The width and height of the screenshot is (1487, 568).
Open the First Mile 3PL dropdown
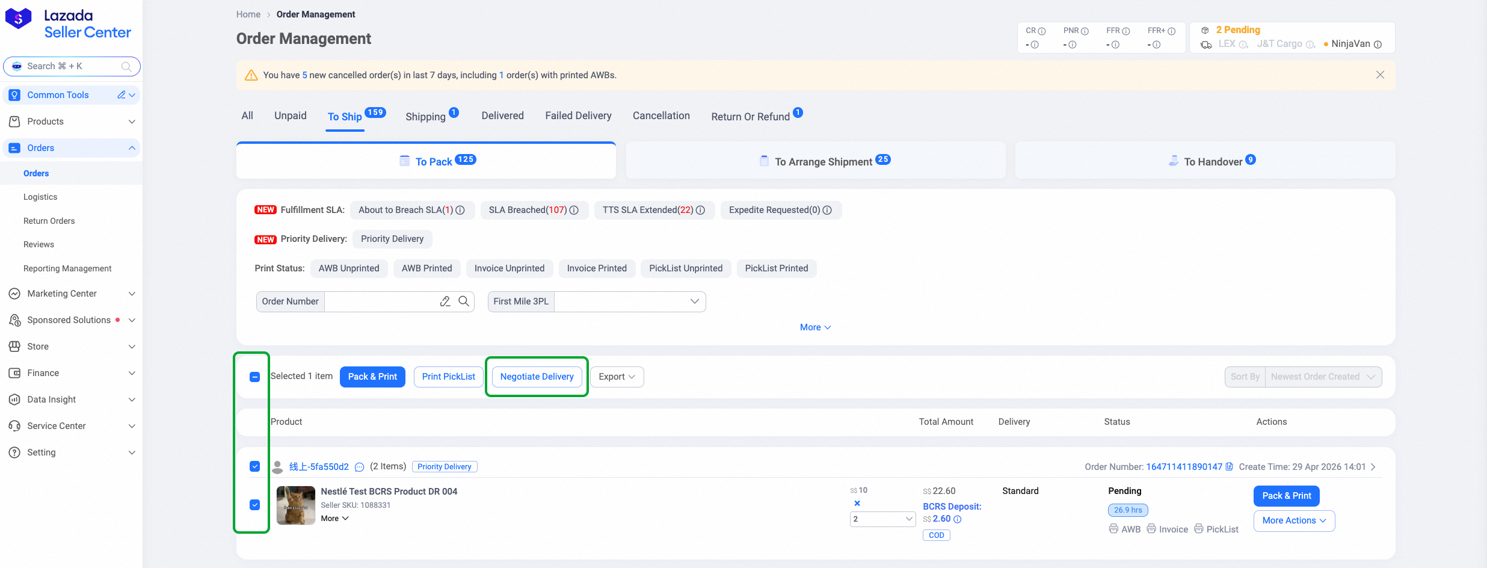(630, 301)
